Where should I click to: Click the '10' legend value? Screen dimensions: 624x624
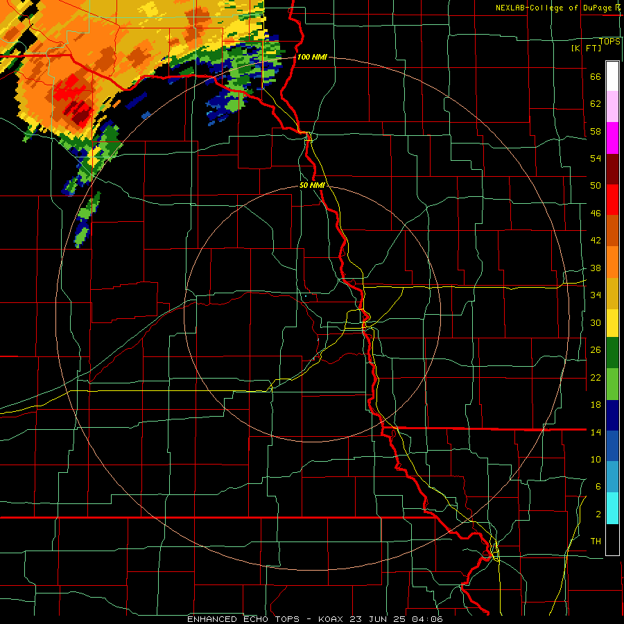coord(596,459)
